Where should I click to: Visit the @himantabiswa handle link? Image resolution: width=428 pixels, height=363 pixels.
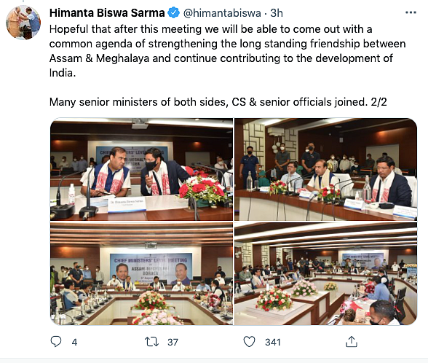(222, 13)
